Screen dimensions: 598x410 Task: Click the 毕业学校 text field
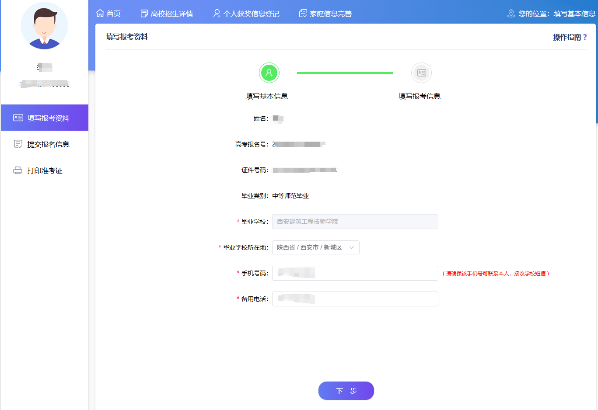[355, 222]
